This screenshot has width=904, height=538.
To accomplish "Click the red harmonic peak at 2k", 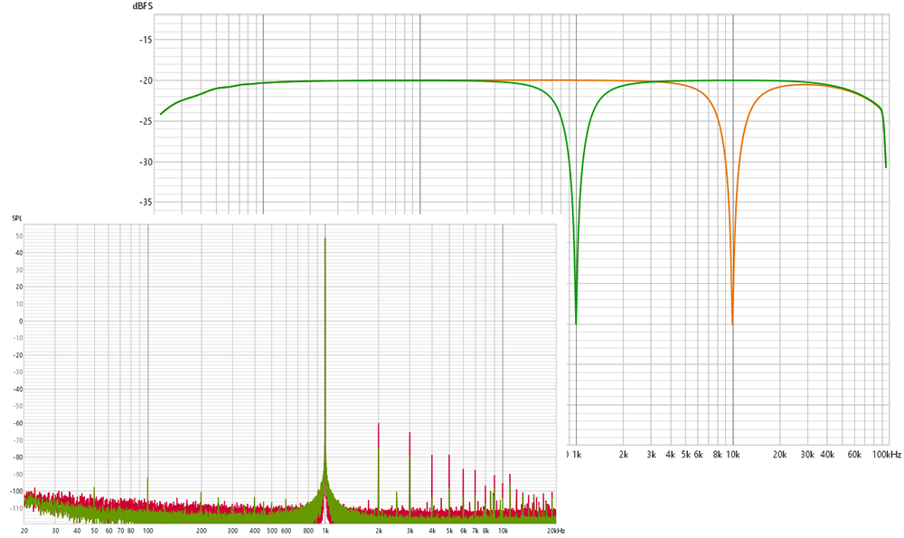I will pos(378,424).
